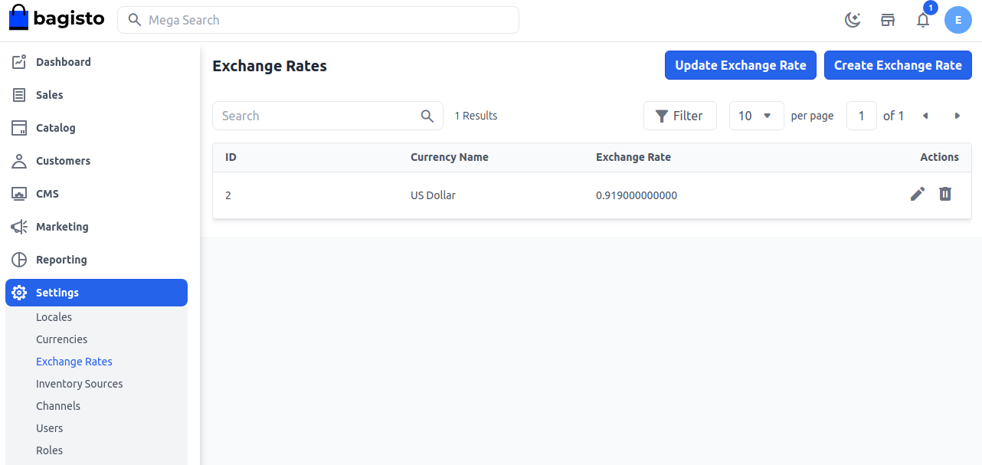The image size is (982, 465).
Task: Toggle dark mode using the moon icon
Action: pyautogui.click(x=853, y=20)
